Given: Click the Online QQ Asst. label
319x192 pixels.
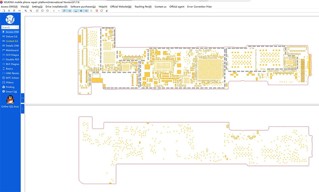Looking at the screenshot, I should point(10,107).
